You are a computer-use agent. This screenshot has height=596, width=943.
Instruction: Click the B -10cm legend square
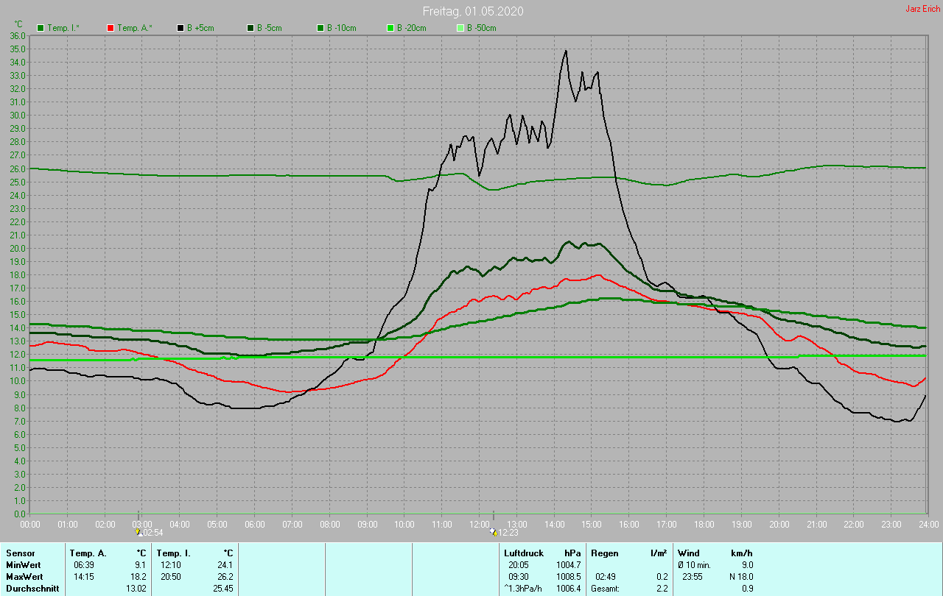pos(320,28)
